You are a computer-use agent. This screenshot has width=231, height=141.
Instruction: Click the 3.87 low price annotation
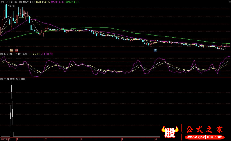tap(223, 49)
